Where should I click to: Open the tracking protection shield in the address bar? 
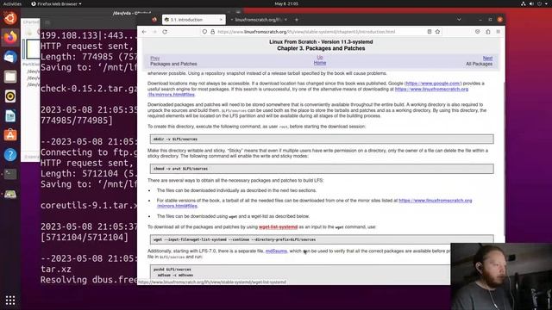pos(204,32)
